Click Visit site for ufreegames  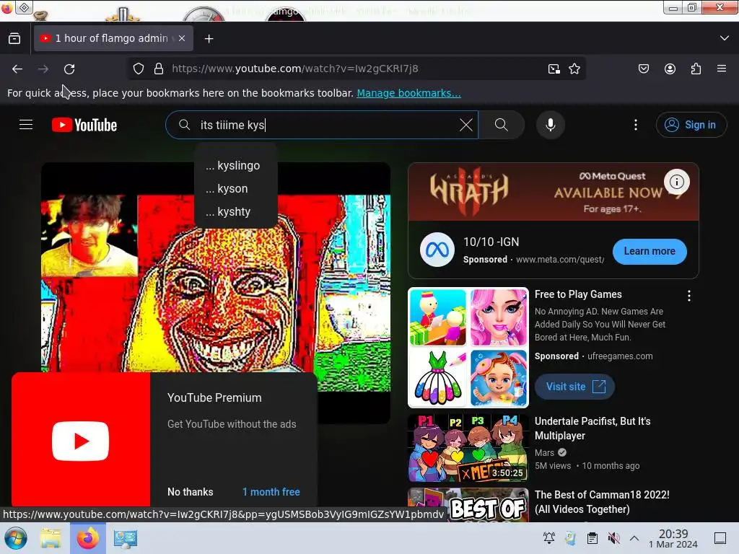[574, 387]
